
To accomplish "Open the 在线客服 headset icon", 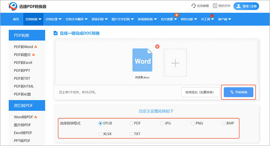I will click(194, 6).
